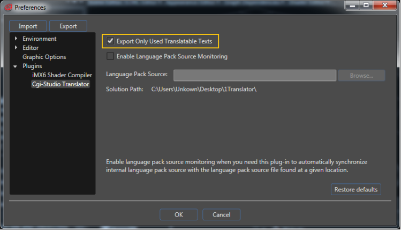Confirm preferences with OK
Image resolution: width=401 pixels, height=230 pixels.
[x=179, y=214]
